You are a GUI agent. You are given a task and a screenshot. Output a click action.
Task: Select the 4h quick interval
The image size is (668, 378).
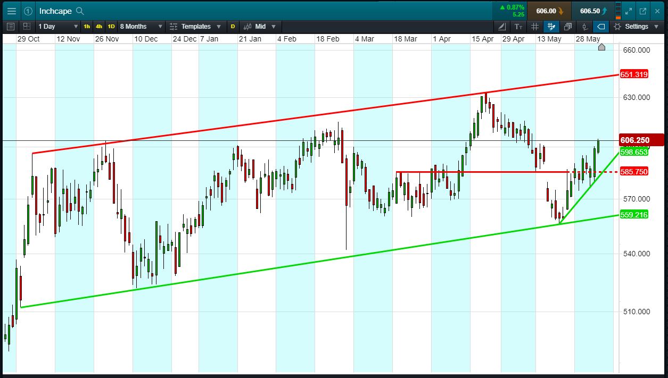(99, 26)
